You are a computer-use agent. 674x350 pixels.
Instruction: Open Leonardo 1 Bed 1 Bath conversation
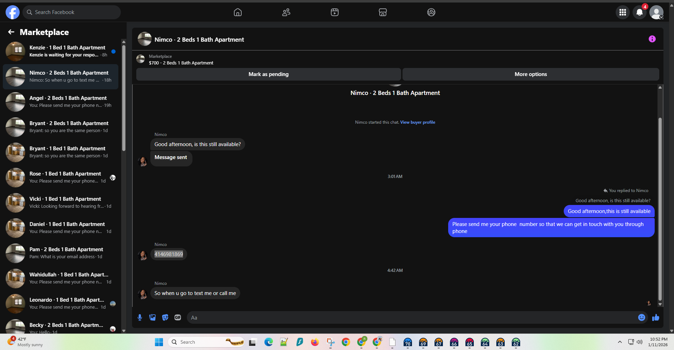[60, 304]
